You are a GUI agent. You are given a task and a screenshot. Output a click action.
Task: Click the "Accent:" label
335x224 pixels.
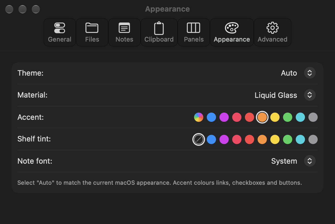point(31,117)
